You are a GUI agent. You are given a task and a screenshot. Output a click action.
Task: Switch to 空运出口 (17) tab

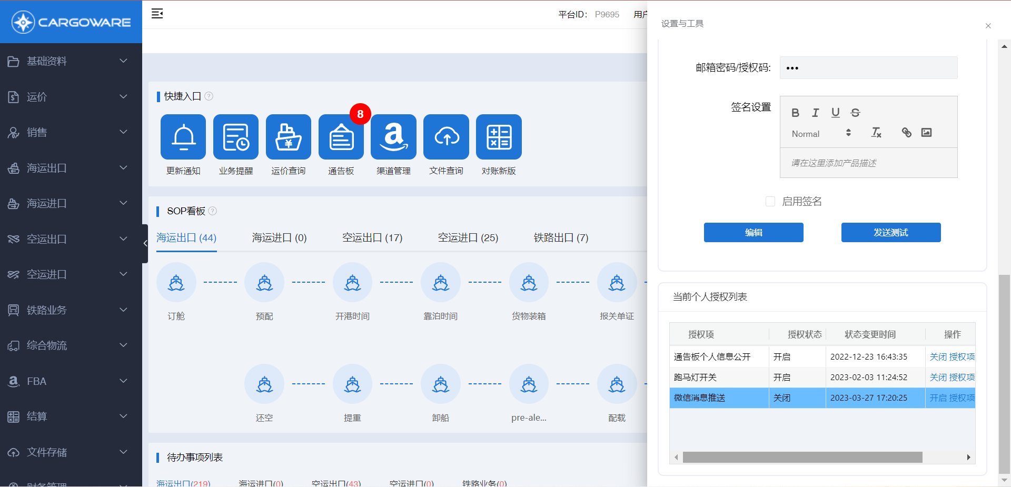(x=372, y=238)
